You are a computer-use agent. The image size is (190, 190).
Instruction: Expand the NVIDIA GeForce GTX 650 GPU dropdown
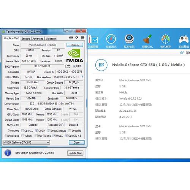(x=26, y=142)
